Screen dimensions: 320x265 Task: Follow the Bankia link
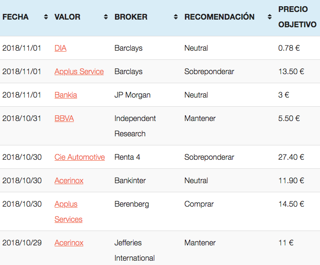(x=66, y=95)
